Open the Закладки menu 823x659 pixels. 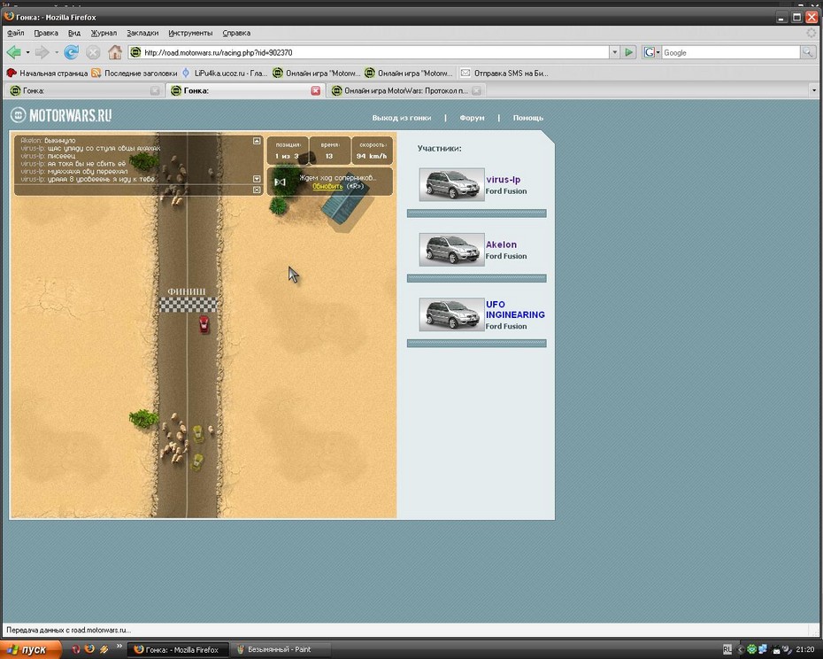click(x=142, y=33)
